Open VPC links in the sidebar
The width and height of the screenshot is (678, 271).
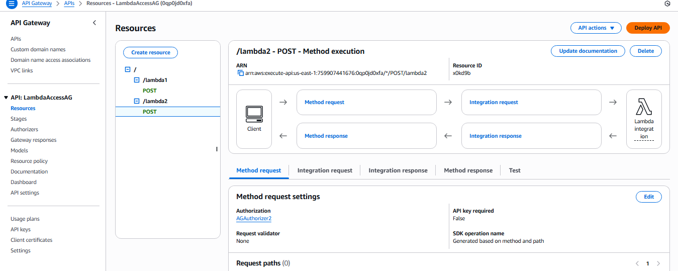click(22, 70)
